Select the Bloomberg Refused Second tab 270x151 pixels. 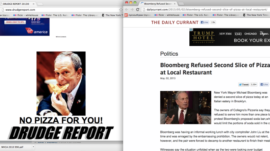pos(158,4)
